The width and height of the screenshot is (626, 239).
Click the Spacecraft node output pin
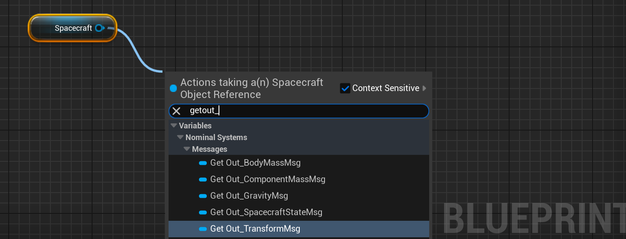(x=99, y=28)
